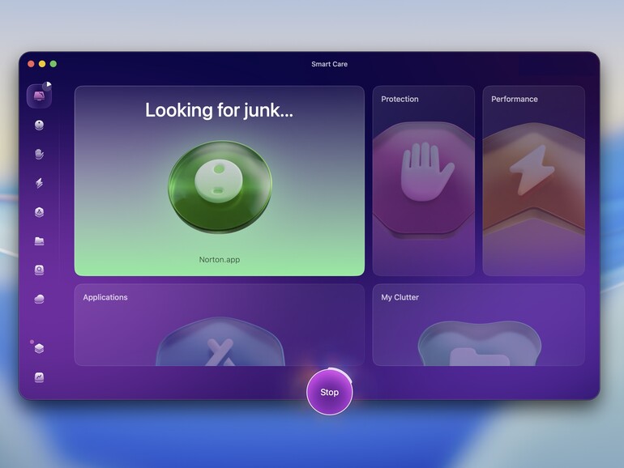This screenshot has width=624, height=468.
Task: Open the Applications sidebar icon
Action: pos(39,212)
